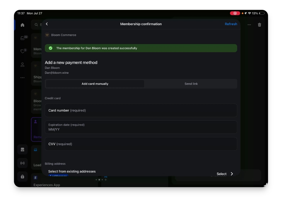Open the sidebar more options ellipsis

[22, 78]
